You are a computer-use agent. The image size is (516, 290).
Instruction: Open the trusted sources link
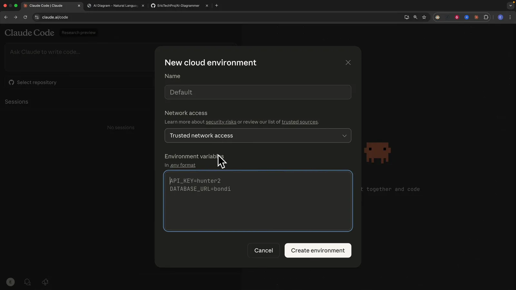[x=300, y=122]
